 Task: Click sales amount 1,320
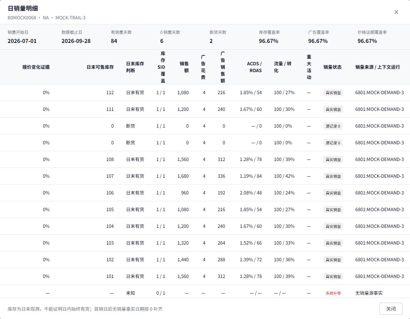(183, 243)
